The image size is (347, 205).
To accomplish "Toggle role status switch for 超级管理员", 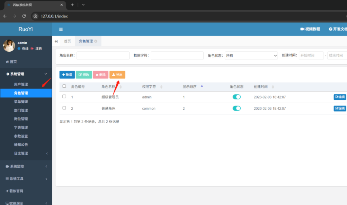I will coord(236,97).
